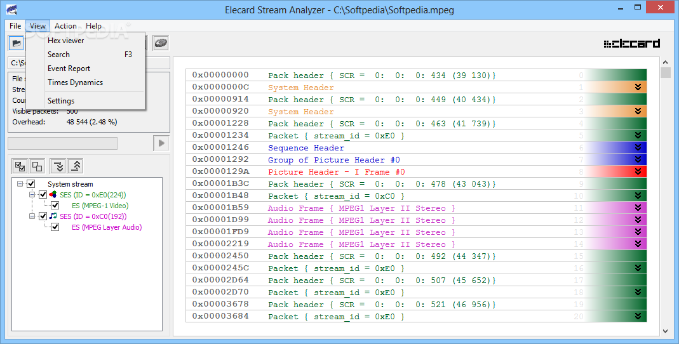Select Pack header row at 0x00002D64

(415, 281)
